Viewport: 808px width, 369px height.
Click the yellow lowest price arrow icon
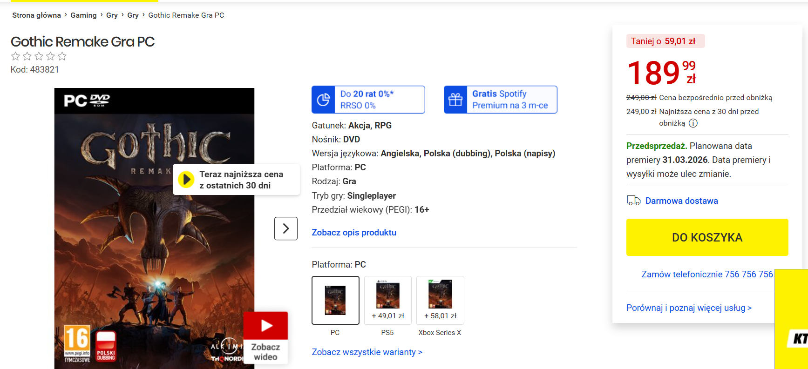[x=186, y=179]
